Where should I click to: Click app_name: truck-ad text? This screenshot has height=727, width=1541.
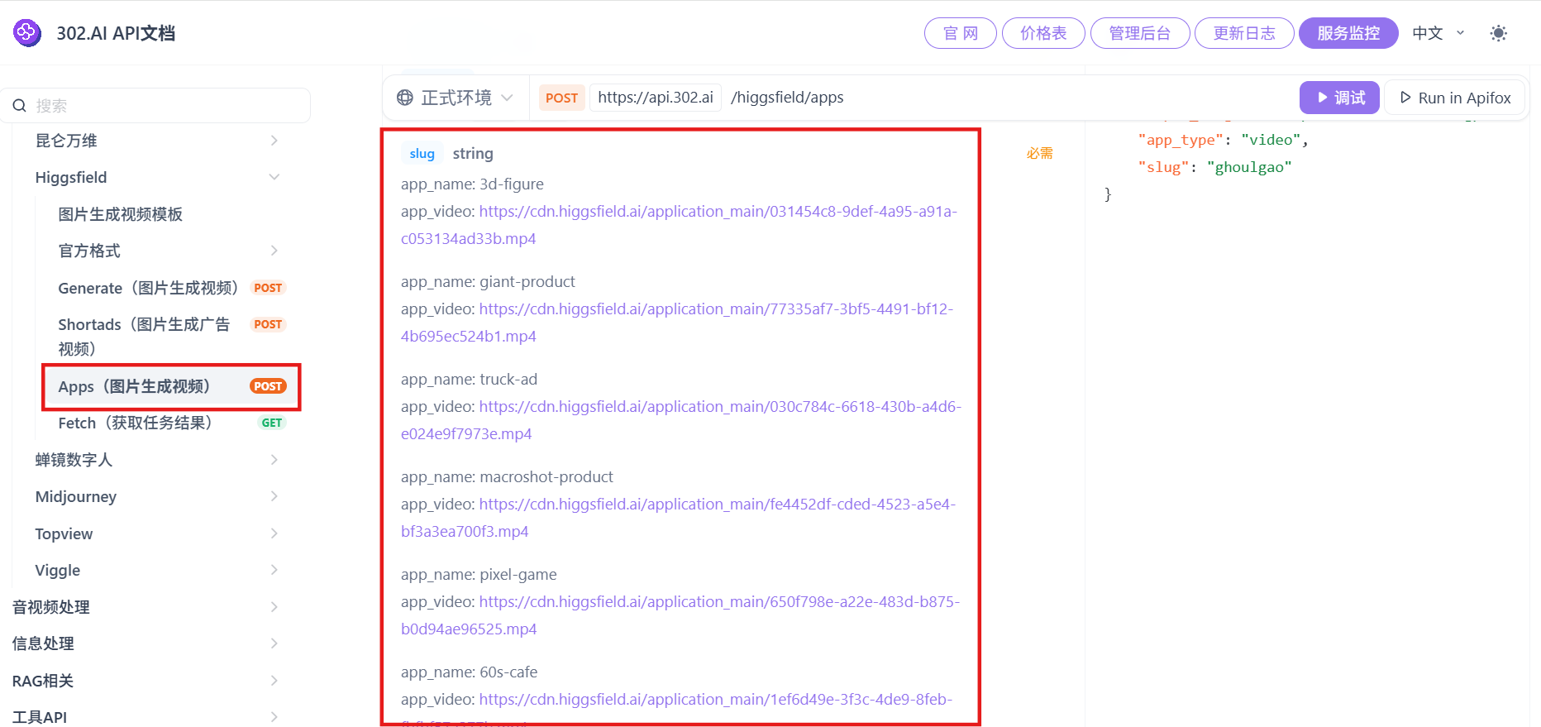click(x=469, y=380)
